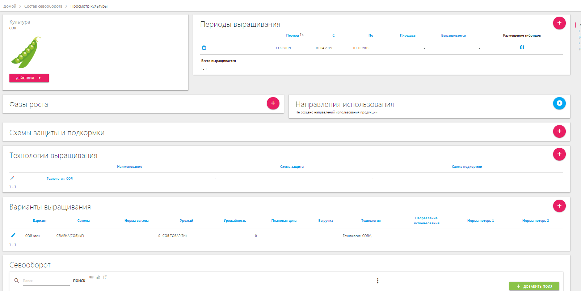Viewport: 581px width, 291px height.
Task: Navigate to Состав севооборота breadcrumb
Action: (x=43, y=6)
